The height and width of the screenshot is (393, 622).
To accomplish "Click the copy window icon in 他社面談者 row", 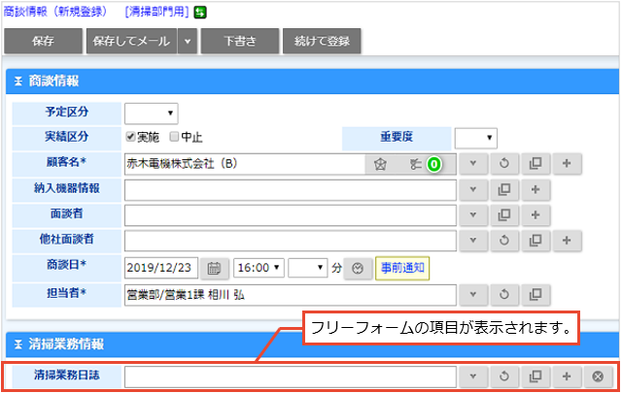I will click(x=536, y=240).
